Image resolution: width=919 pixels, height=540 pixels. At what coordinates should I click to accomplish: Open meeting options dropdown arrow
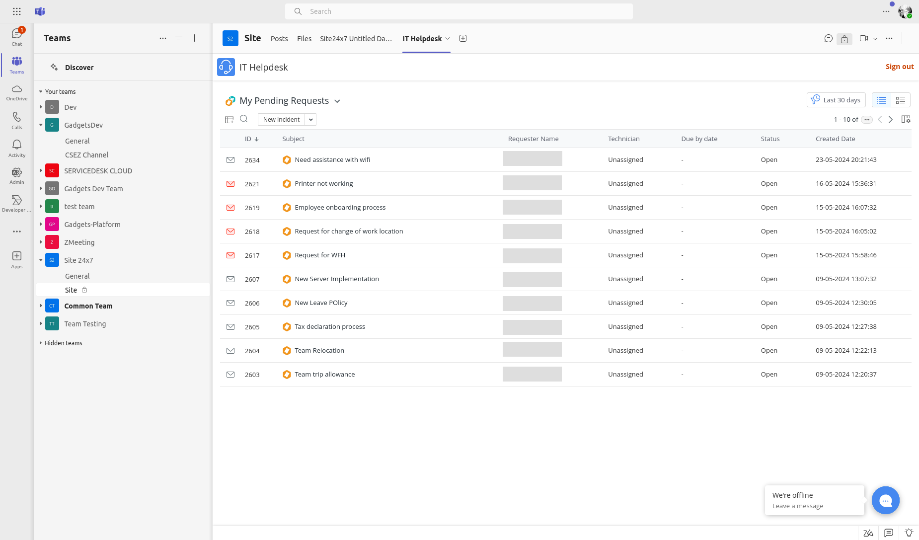tap(875, 38)
